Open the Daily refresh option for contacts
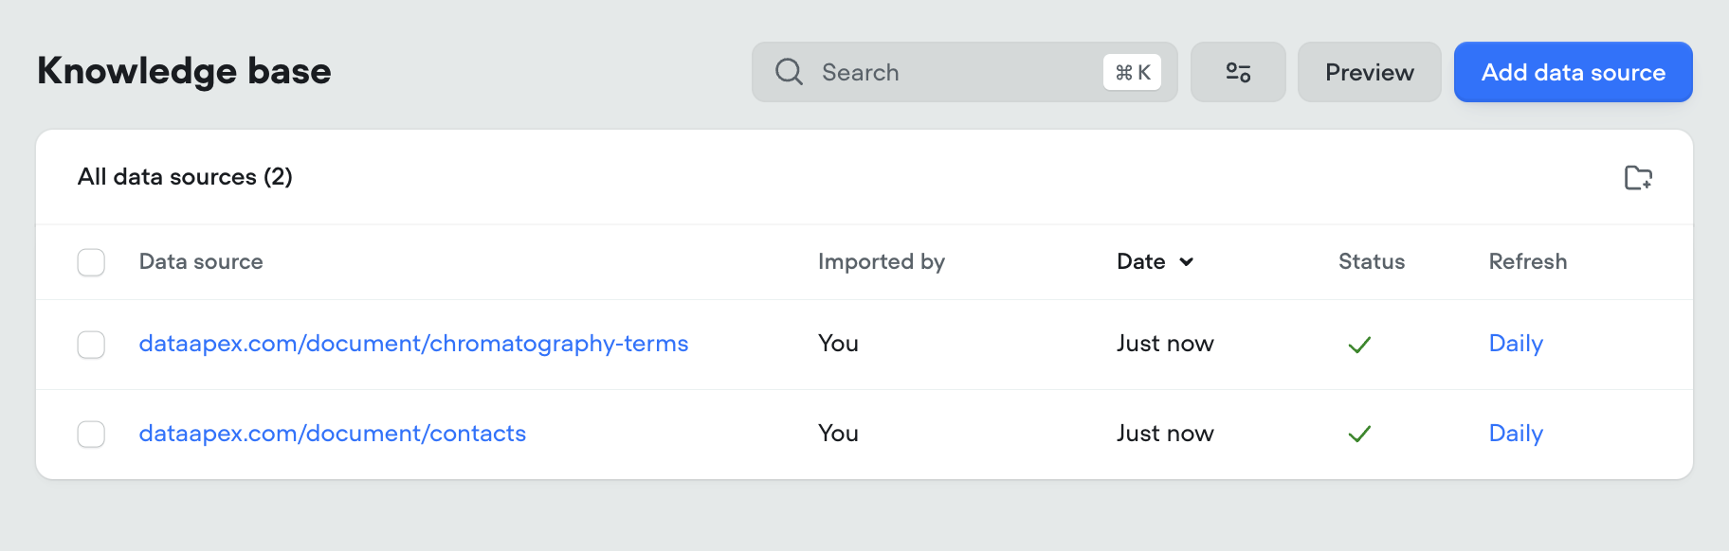This screenshot has height=551, width=1729. point(1516,434)
